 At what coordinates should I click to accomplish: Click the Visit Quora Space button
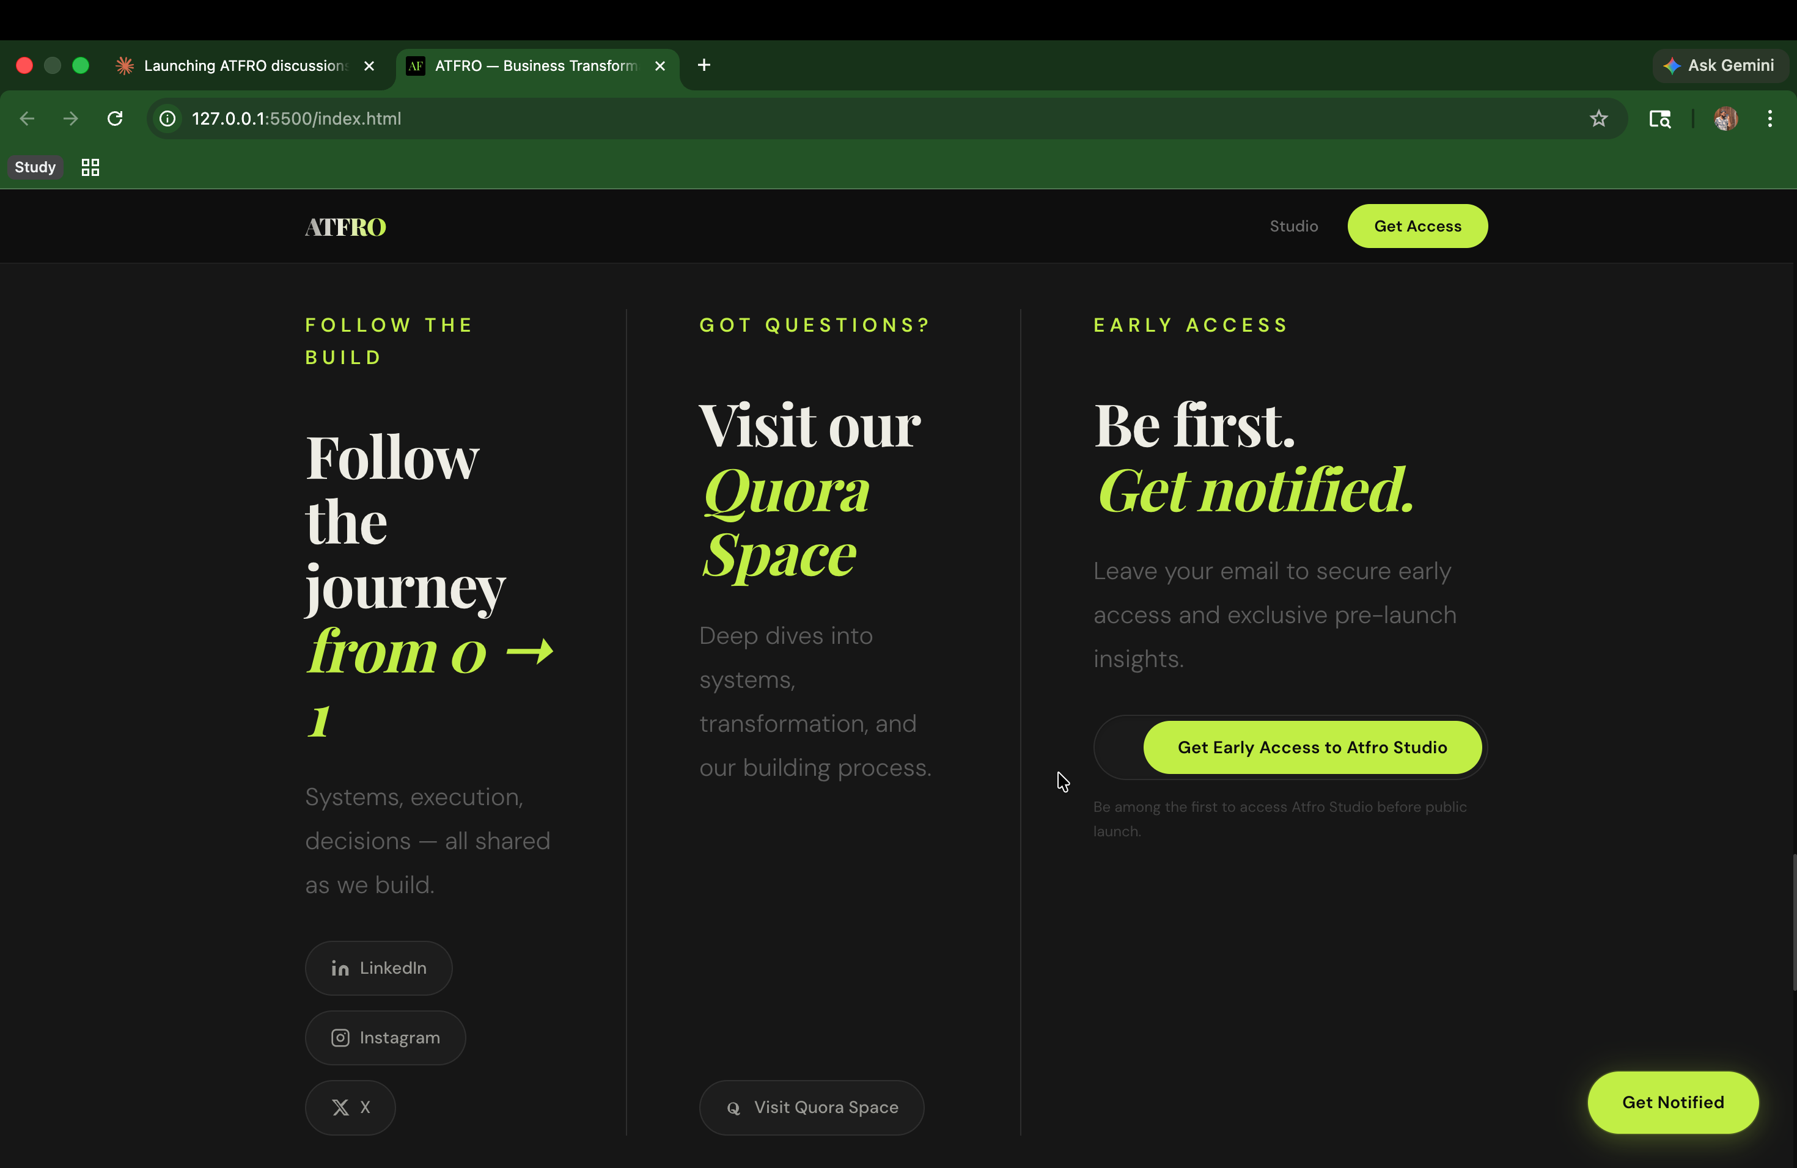click(x=812, y=1108)
